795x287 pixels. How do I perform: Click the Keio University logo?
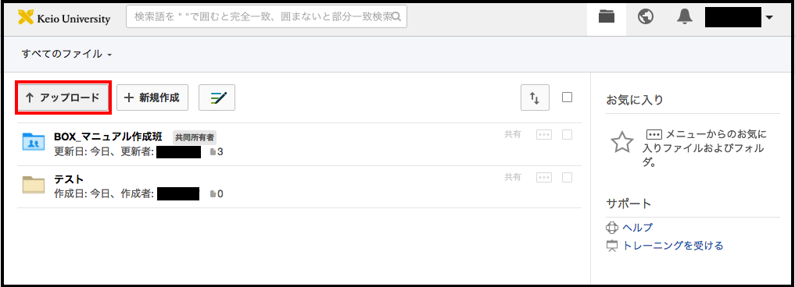[x=64, y=18]
